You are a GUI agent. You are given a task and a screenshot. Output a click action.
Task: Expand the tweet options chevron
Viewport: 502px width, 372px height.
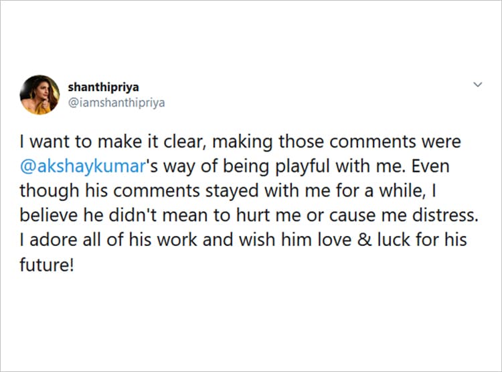pyautogui.click(x=478, y=85)
